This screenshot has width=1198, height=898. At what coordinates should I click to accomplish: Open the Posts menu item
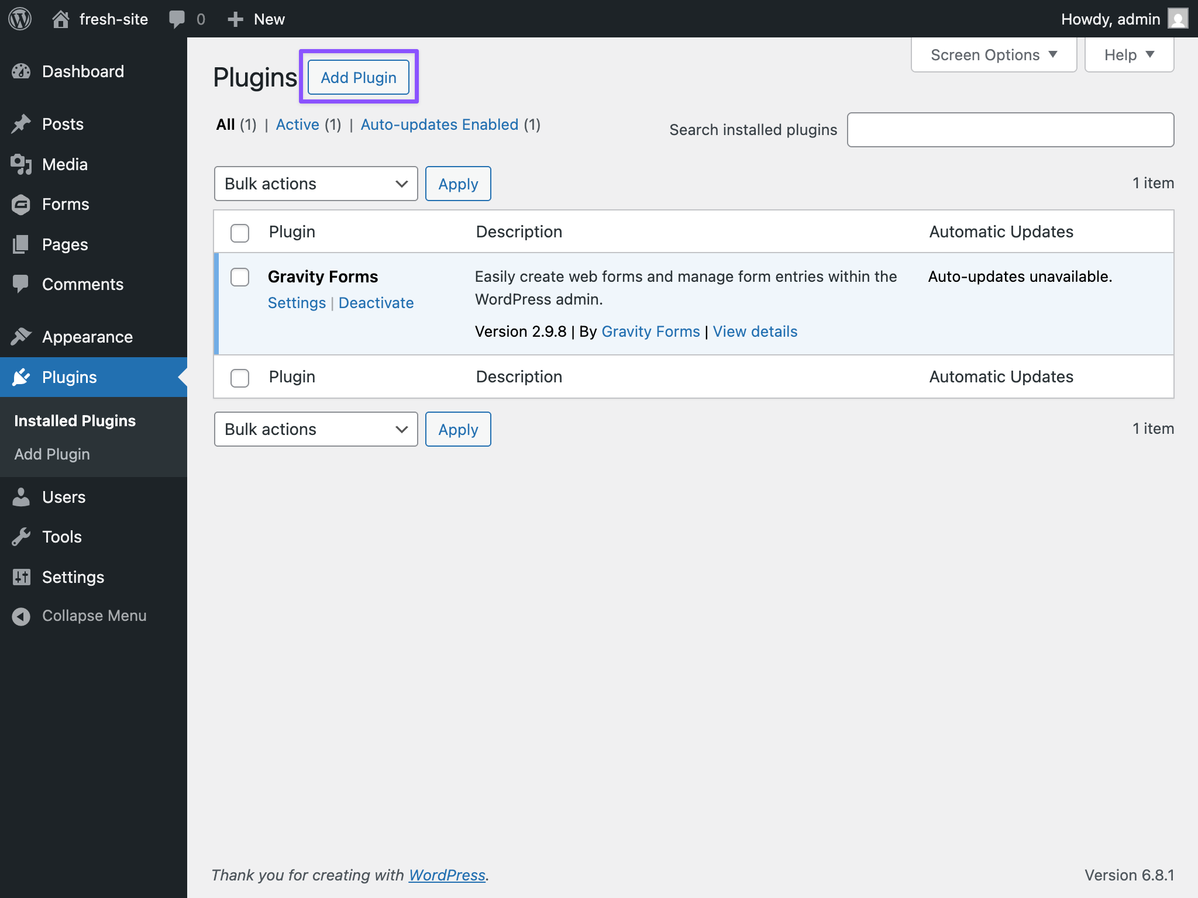click(x=94, y=124)
